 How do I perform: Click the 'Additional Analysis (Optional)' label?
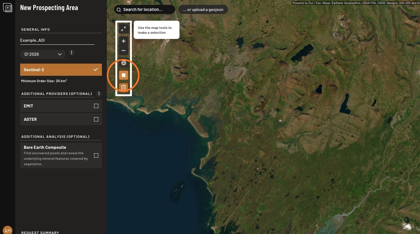pyautogui.click(x=55, y=137)
